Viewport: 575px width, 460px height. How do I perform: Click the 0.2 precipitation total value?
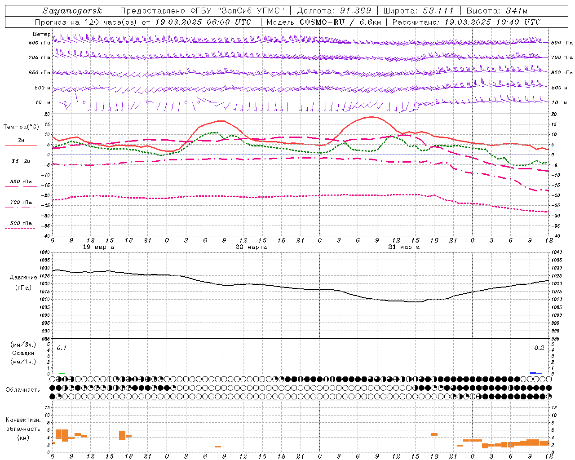click(x=539, y=348)
